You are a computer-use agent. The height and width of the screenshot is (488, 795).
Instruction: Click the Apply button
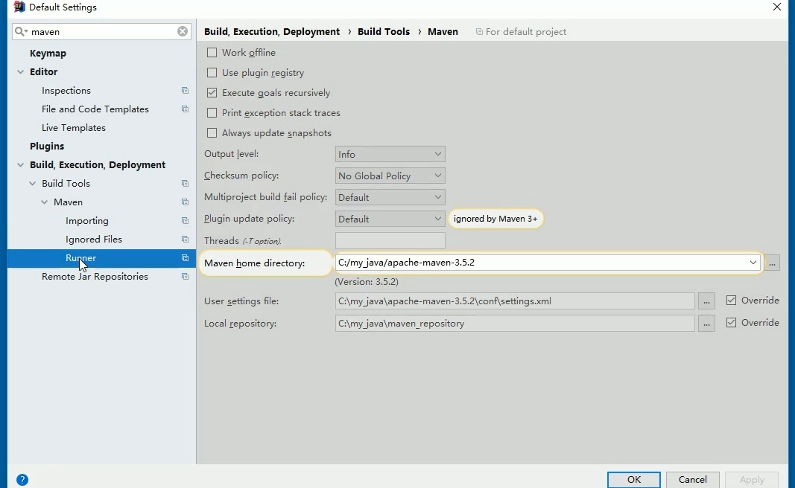pyautogui.click(x=752, y=479)
